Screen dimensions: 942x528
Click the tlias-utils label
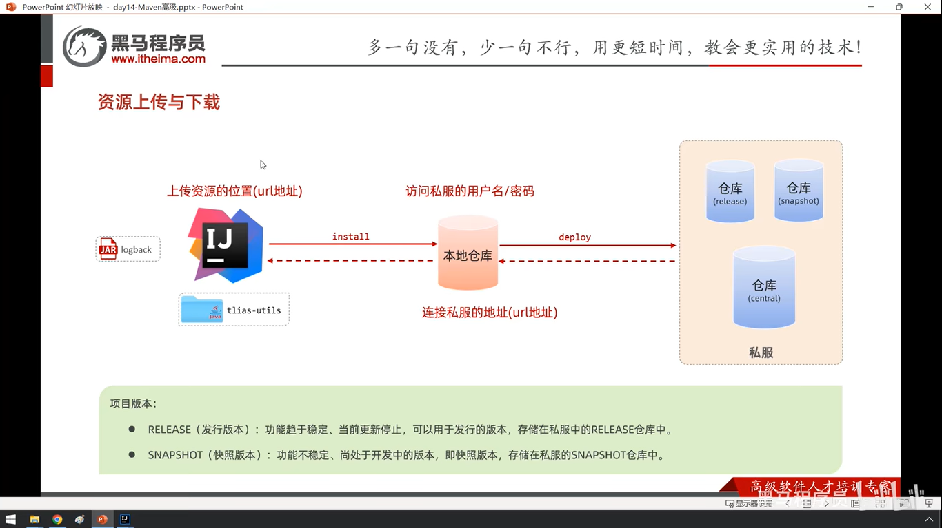[254, 310]
